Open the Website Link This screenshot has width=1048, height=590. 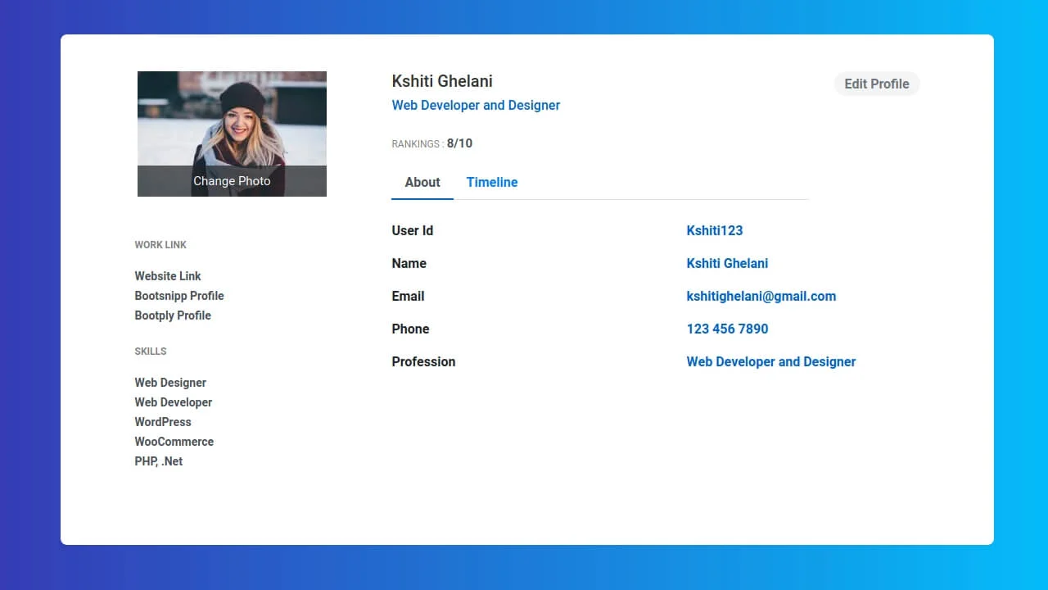[x=167, y=276]
